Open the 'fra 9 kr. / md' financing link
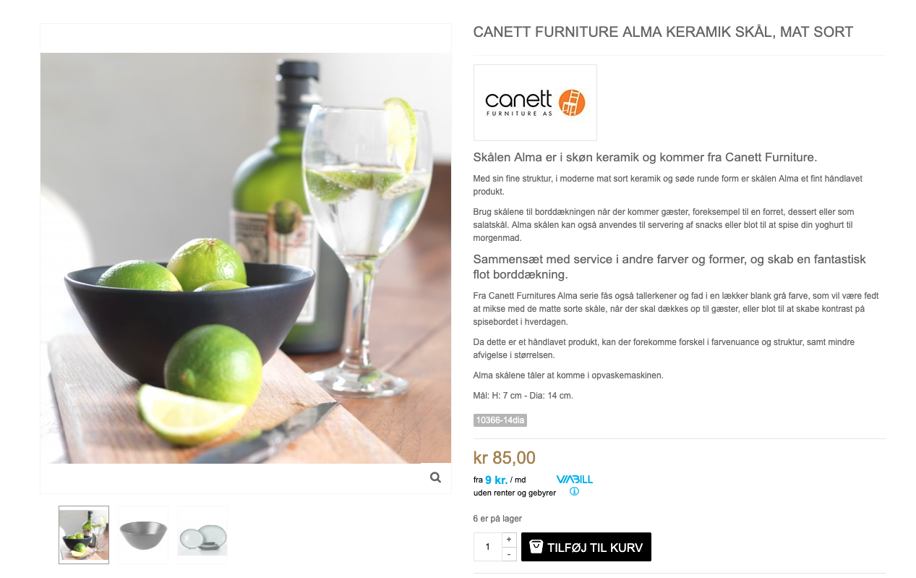 [500, 480]
